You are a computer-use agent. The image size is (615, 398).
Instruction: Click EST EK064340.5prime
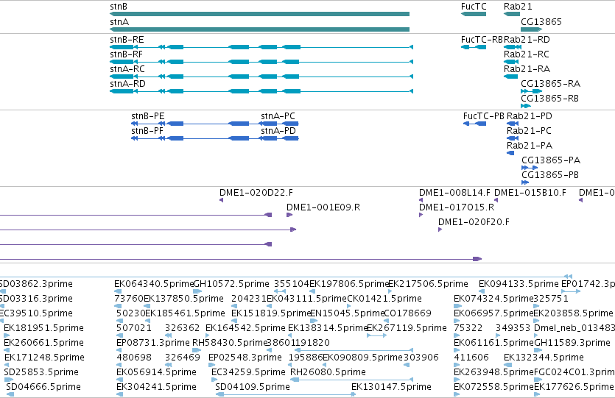click(154, 284)
